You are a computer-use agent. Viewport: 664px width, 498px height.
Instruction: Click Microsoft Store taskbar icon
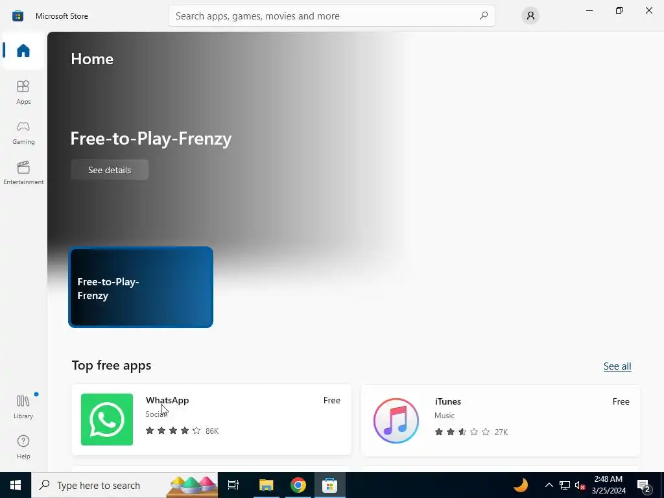(329, 485)
